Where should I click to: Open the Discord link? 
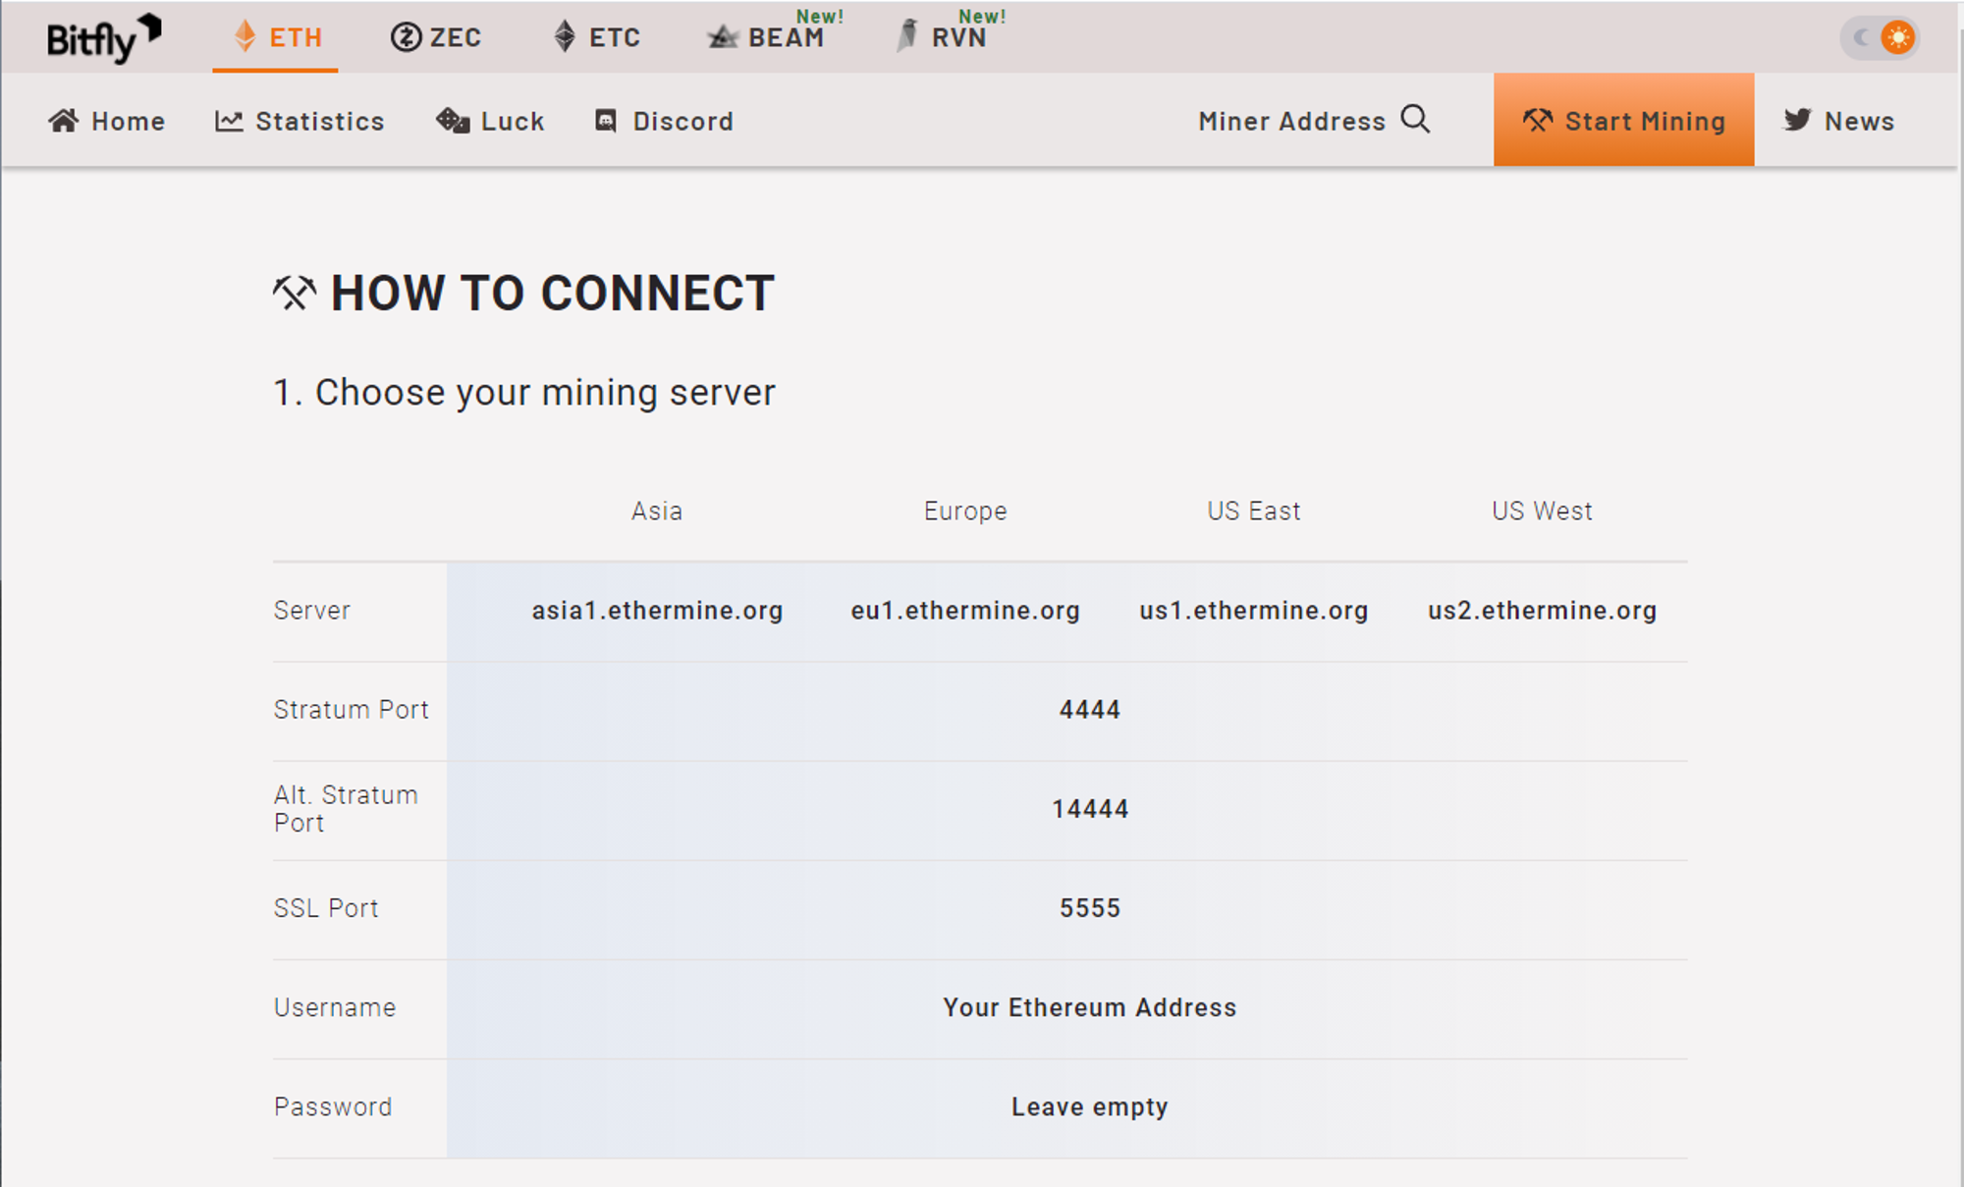coord(664,121)
